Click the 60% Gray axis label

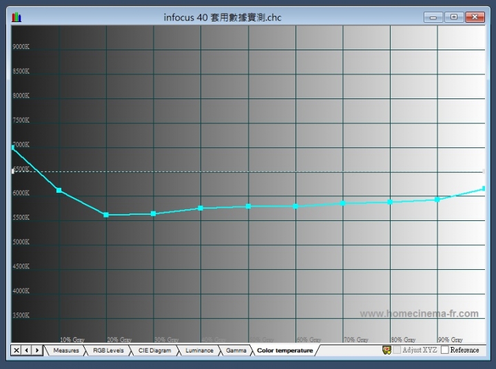tap(309, 339)
